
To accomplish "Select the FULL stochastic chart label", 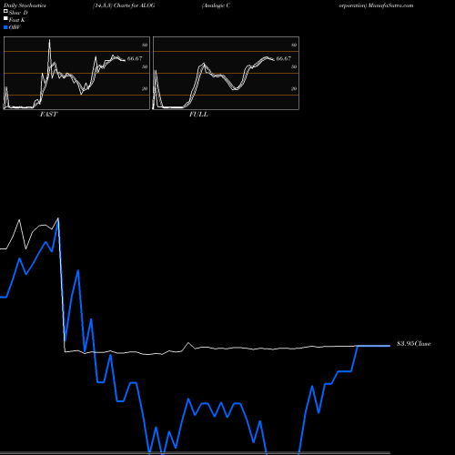I will point(198,115).
